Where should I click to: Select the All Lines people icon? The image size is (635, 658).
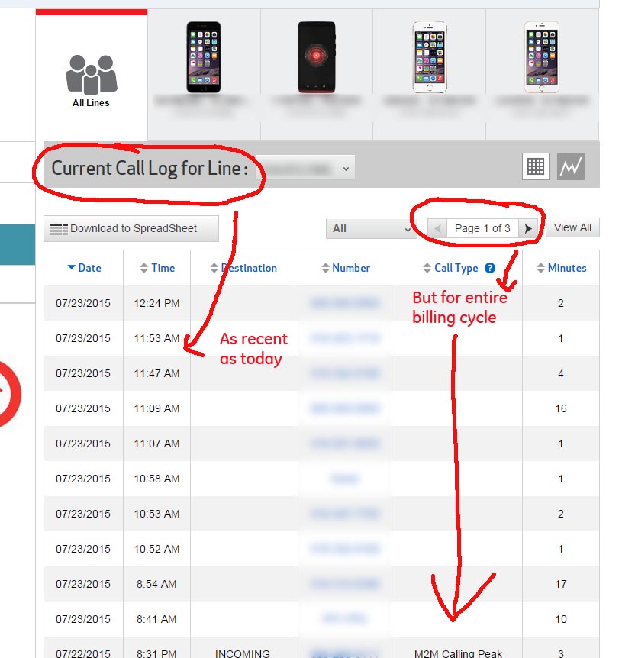coord(91,75)
